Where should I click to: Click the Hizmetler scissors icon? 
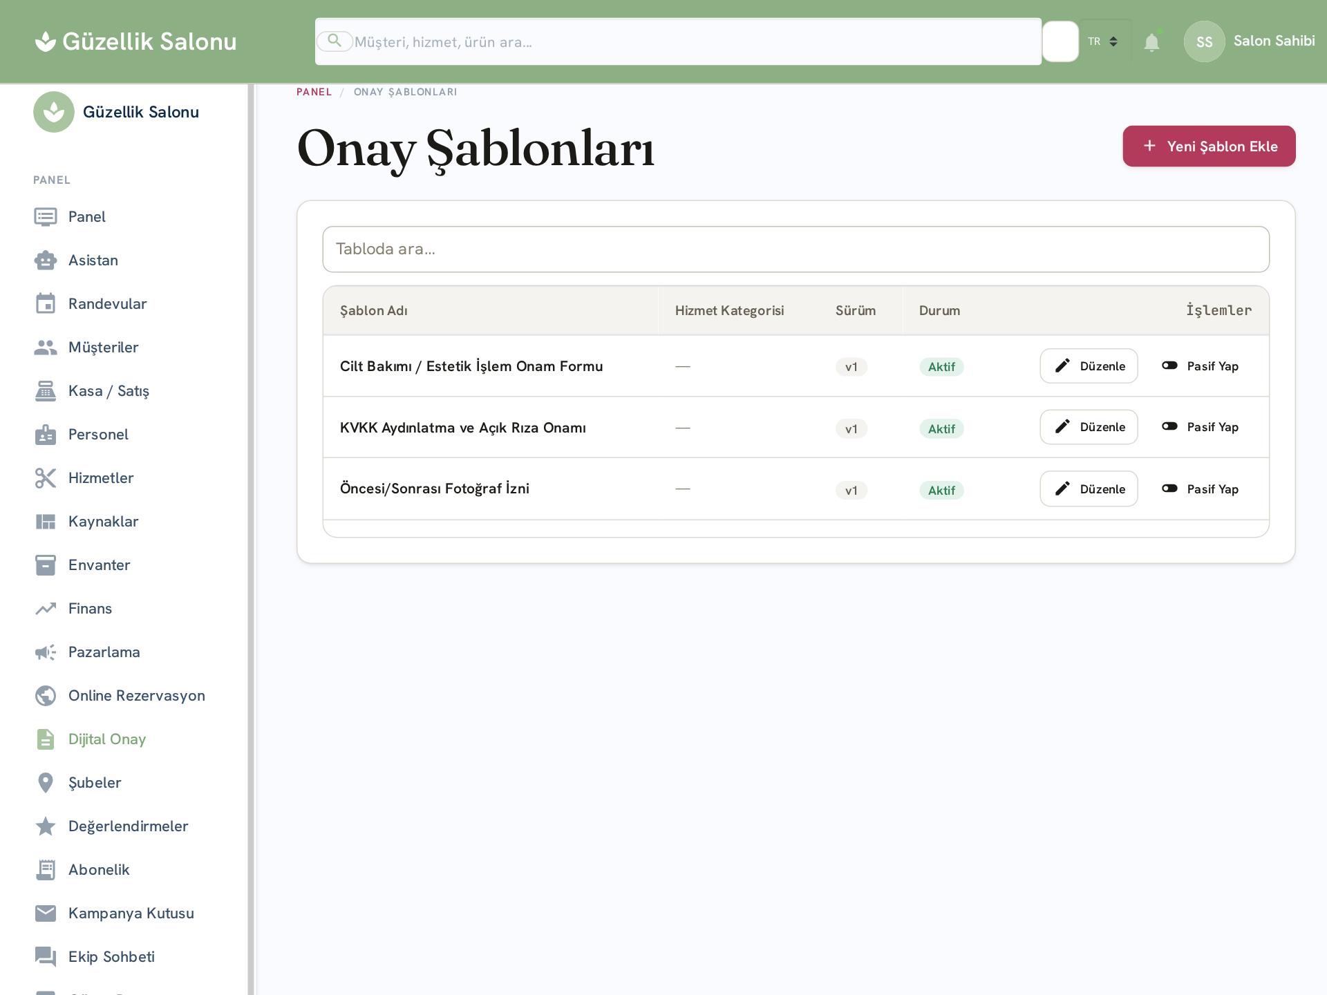tap(46, 478)
